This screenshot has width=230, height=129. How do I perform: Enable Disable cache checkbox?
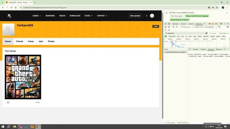pyautogui.click(x=193, y=27)
